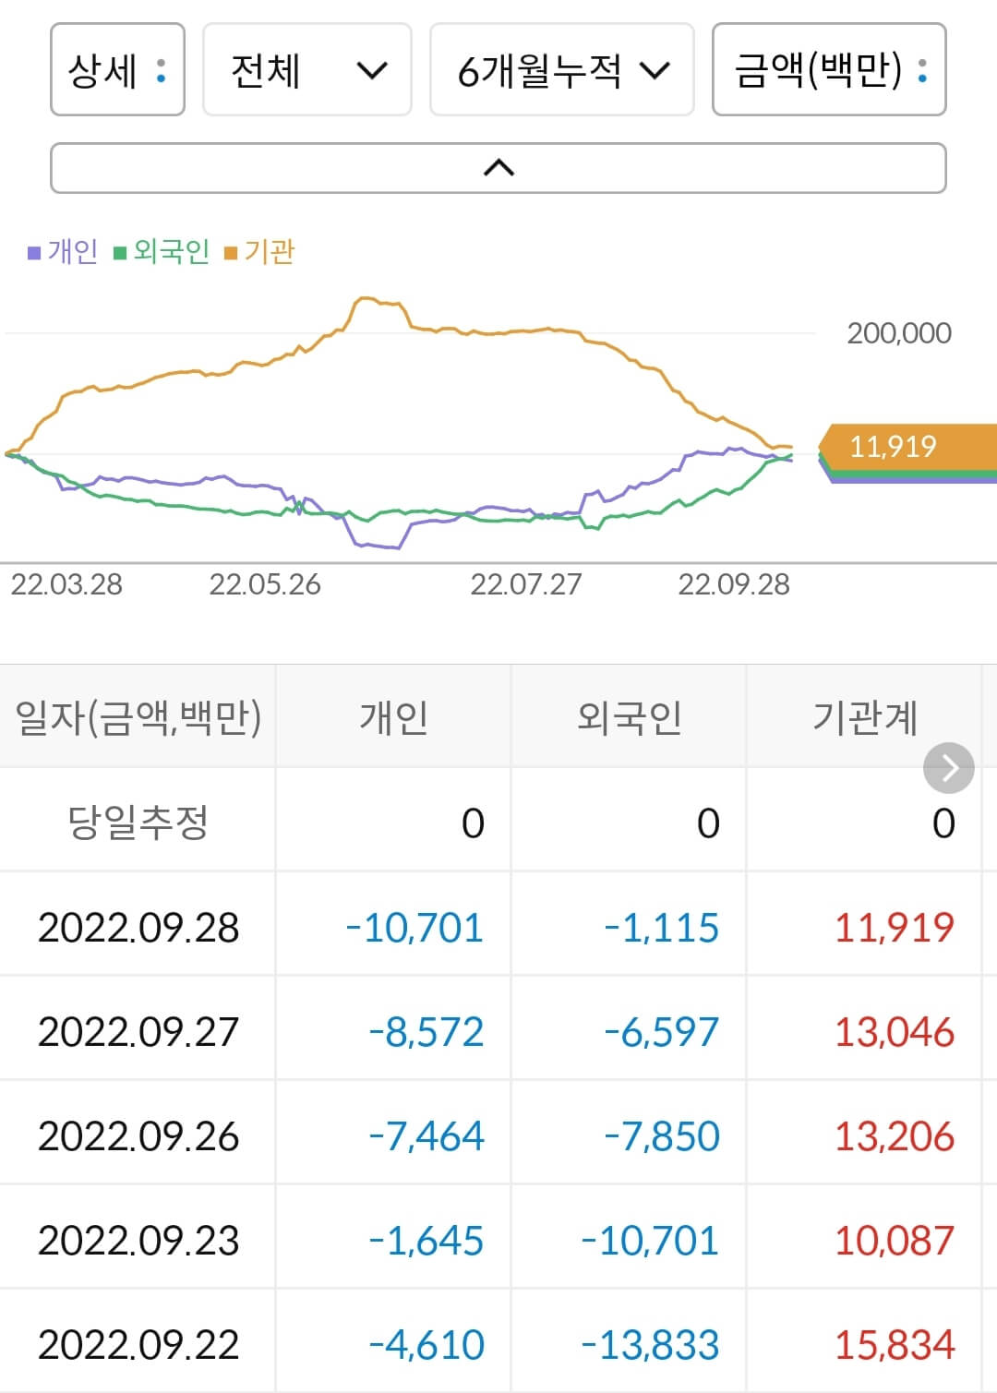This screenshot has height=1393, width=997.
Task: Click the 22.05.26 axis label
Action: [264, 583]
